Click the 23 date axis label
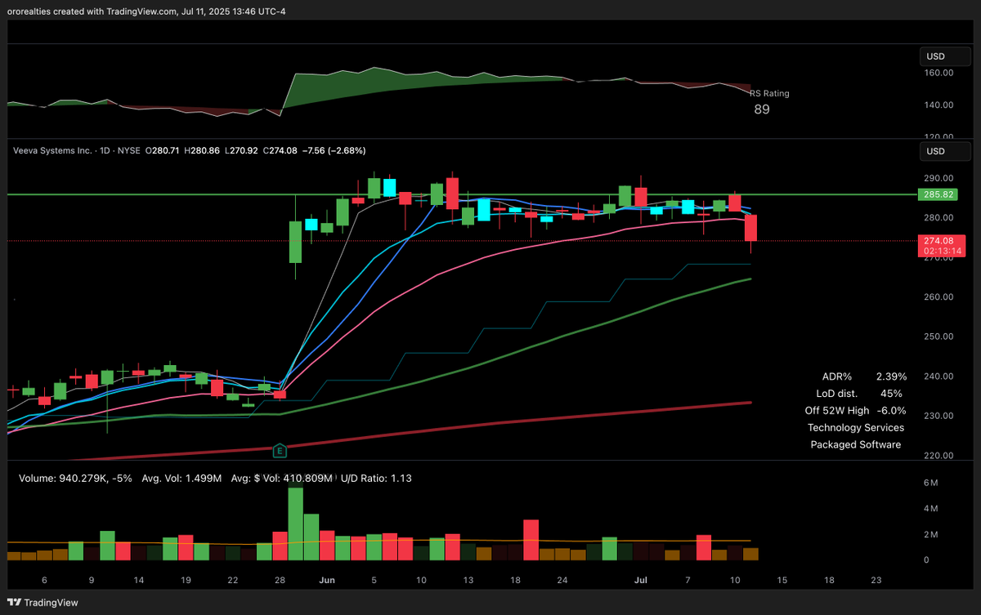Screen dimensions: 981x615 click(876, 580)
